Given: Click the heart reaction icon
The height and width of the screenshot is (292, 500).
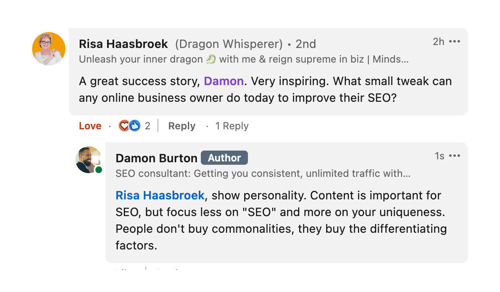Looking at the screenshot, I should click(x=124, y=126).
